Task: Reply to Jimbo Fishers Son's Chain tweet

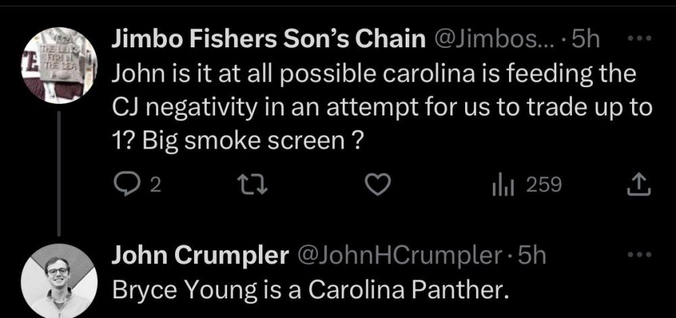Action: pos(123,184)
